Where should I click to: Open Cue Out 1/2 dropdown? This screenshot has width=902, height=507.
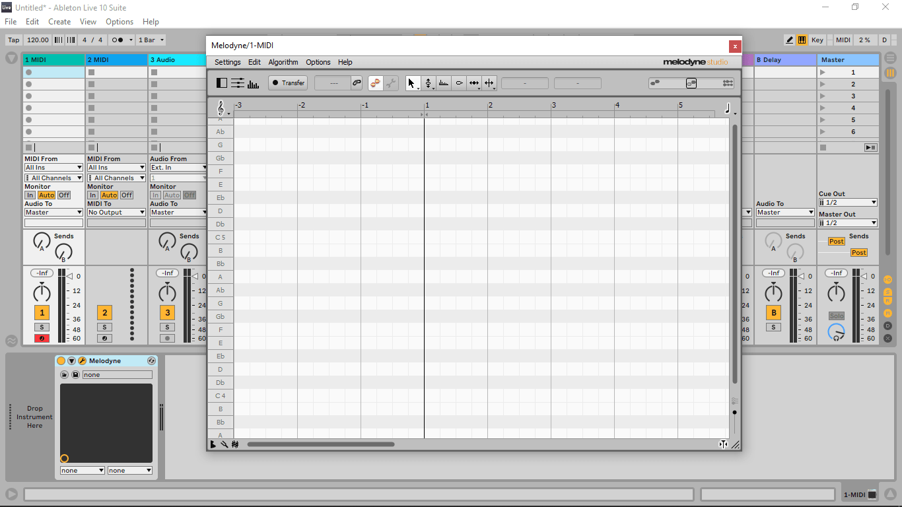(x=848, y=203)
